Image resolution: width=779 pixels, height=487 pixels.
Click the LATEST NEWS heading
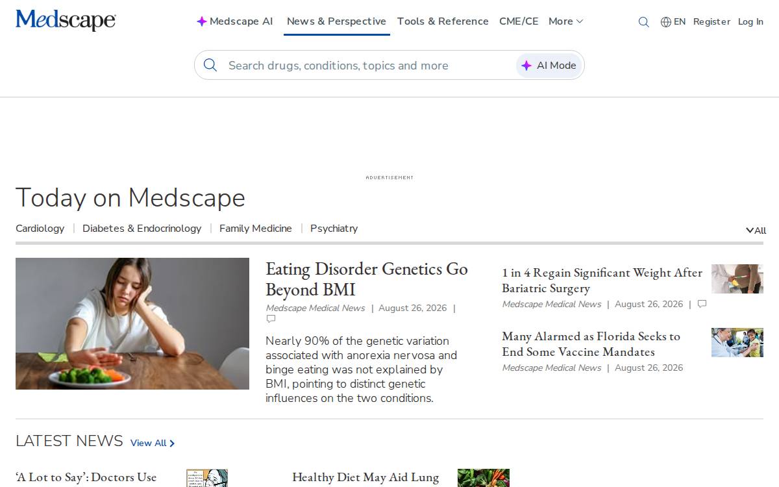click(69, 441)
